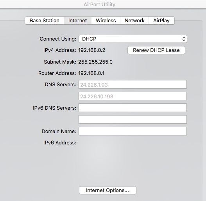This screenshot has width=206, height=201.
Task: Focus the second DNS field 24.226.10.193
Action: pyautogui.click(x=133, y=96)
